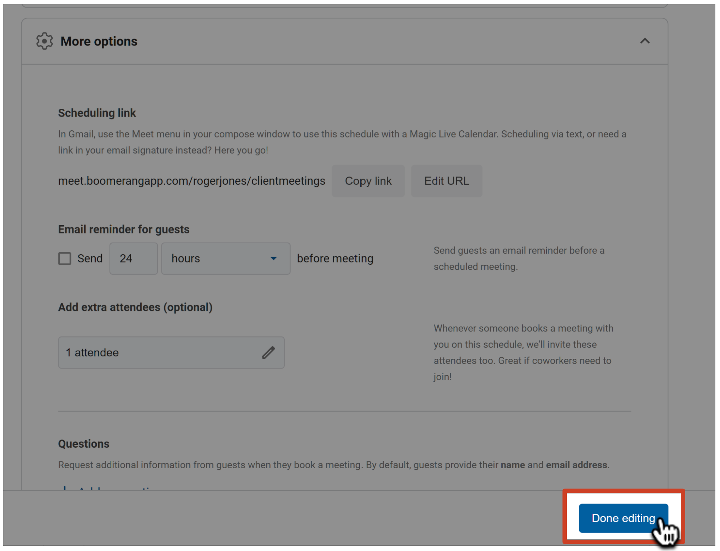Click the 'Request additional information from guests' text
The image size is (720, 551).
coord(334,465)
